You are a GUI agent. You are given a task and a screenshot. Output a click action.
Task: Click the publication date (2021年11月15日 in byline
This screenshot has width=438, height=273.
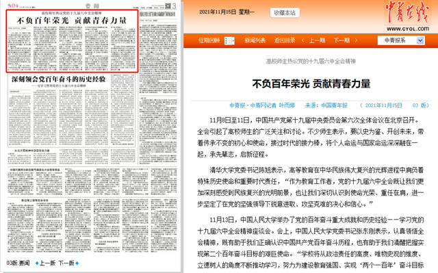pos(381,105)
